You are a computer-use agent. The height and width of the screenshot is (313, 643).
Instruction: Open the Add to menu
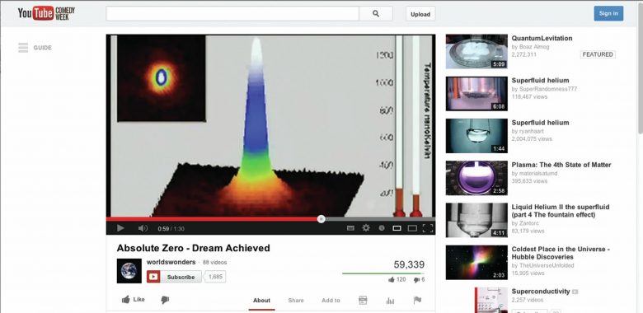coord(331,301)
